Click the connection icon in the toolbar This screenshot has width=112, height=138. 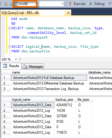pos(5,4)
